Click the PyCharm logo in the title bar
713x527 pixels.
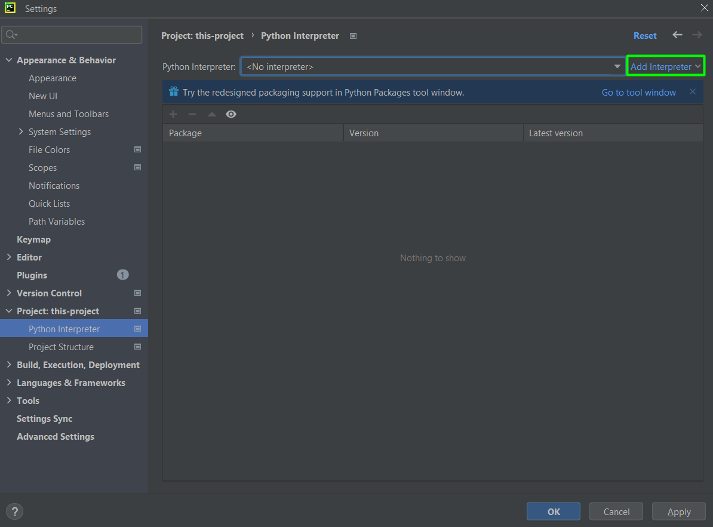[10, 8]
